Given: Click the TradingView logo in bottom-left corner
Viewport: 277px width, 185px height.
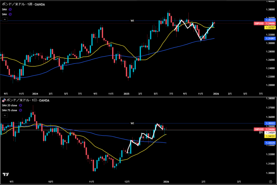Looking at the screenshot, I should [5, 174].
